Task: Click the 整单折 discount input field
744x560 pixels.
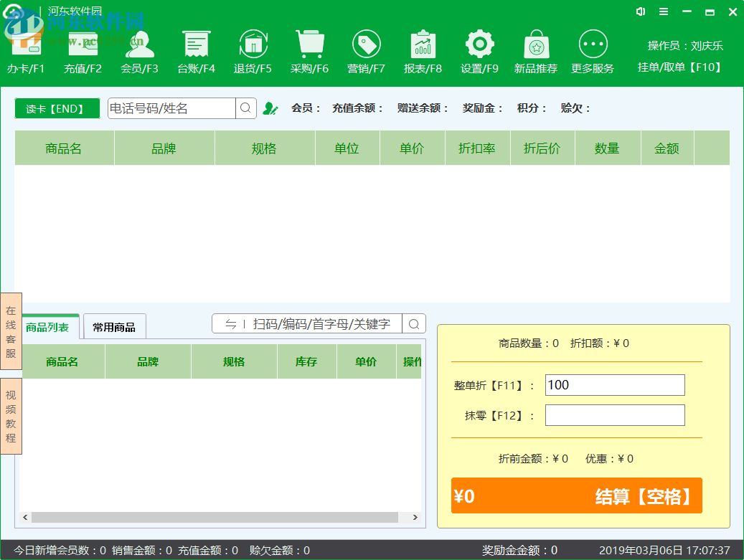Action: click(x=614, y=385)
